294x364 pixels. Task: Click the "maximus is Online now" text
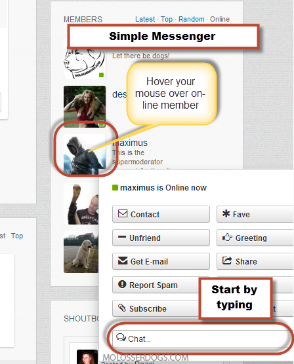tap(163, 188)
